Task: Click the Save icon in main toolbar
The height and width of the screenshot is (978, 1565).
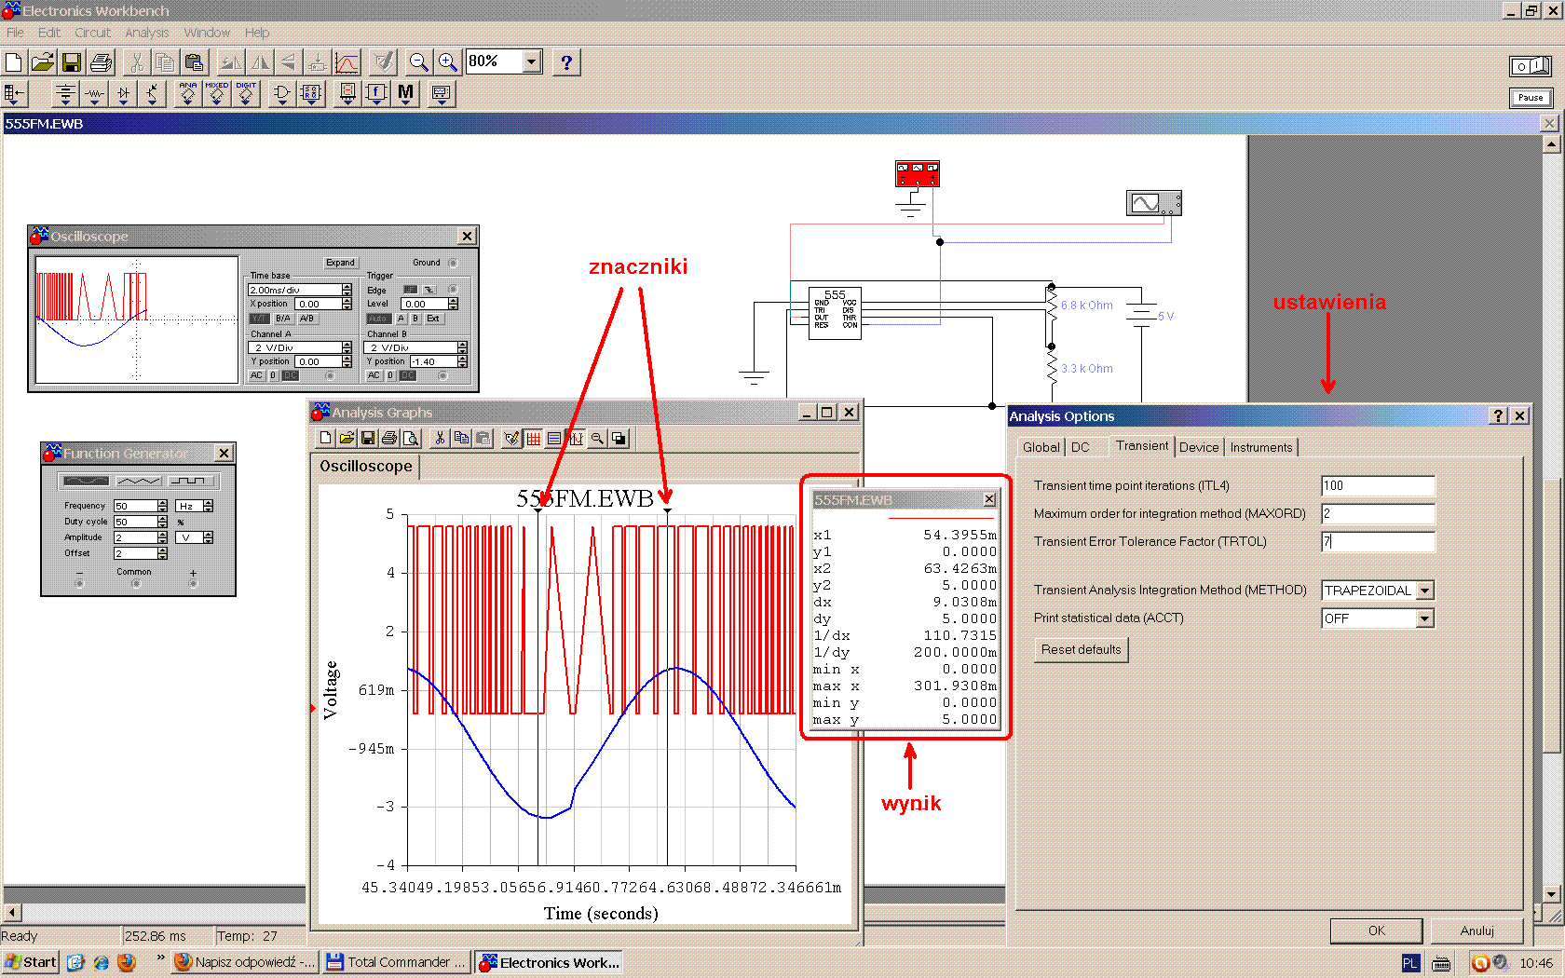Action: tap(72, 62)
